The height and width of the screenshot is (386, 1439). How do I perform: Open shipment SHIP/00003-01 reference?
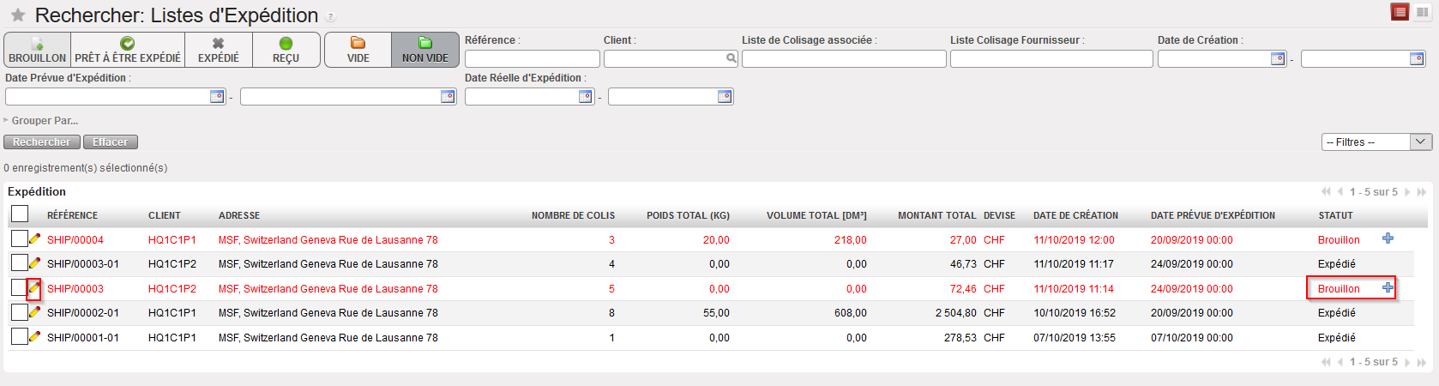point(83,264)
